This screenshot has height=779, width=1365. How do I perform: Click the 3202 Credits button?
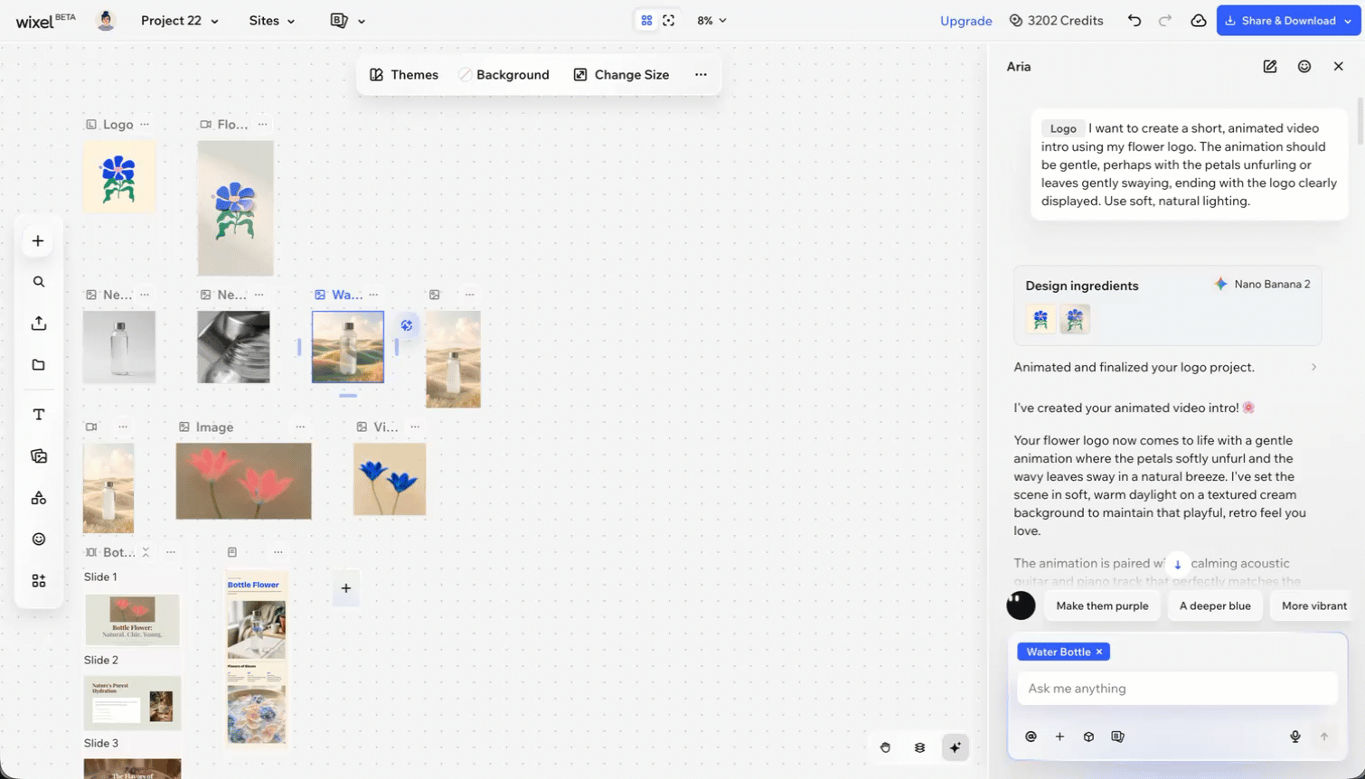1056,21
